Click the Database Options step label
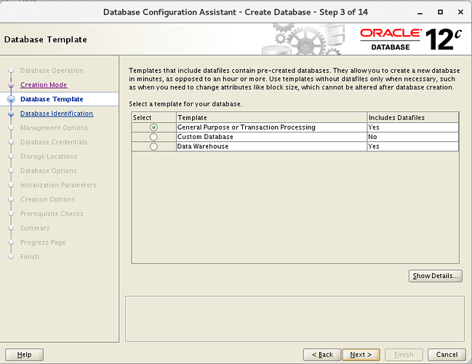This screenshot has height=364, width=472. click(x=49, y=171)
